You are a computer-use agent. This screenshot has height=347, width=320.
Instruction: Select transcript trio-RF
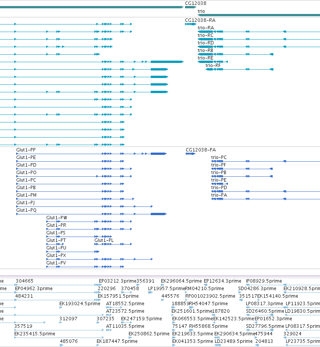pos(213,65)
